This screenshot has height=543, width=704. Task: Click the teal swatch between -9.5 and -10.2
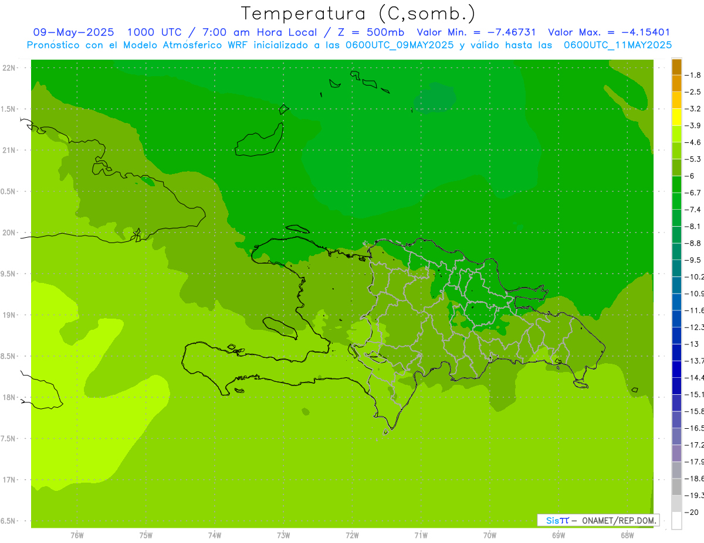pos(676,268)
